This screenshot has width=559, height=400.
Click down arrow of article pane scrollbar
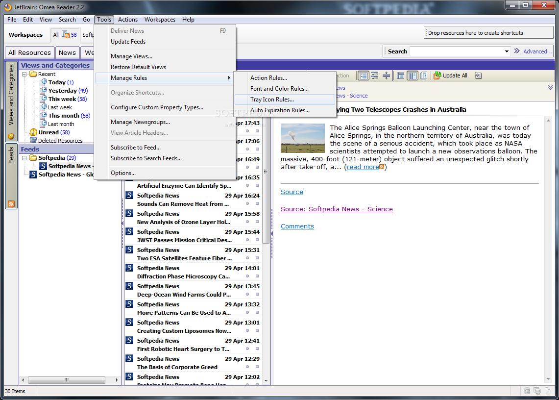(548, 379)
